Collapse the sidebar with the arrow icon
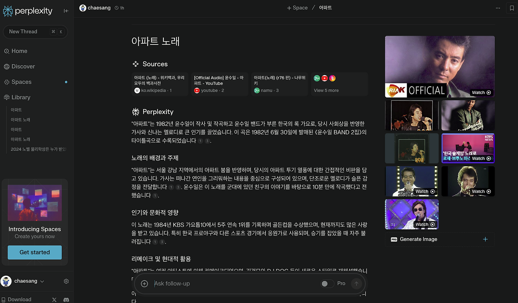 [x=66, y=11]
